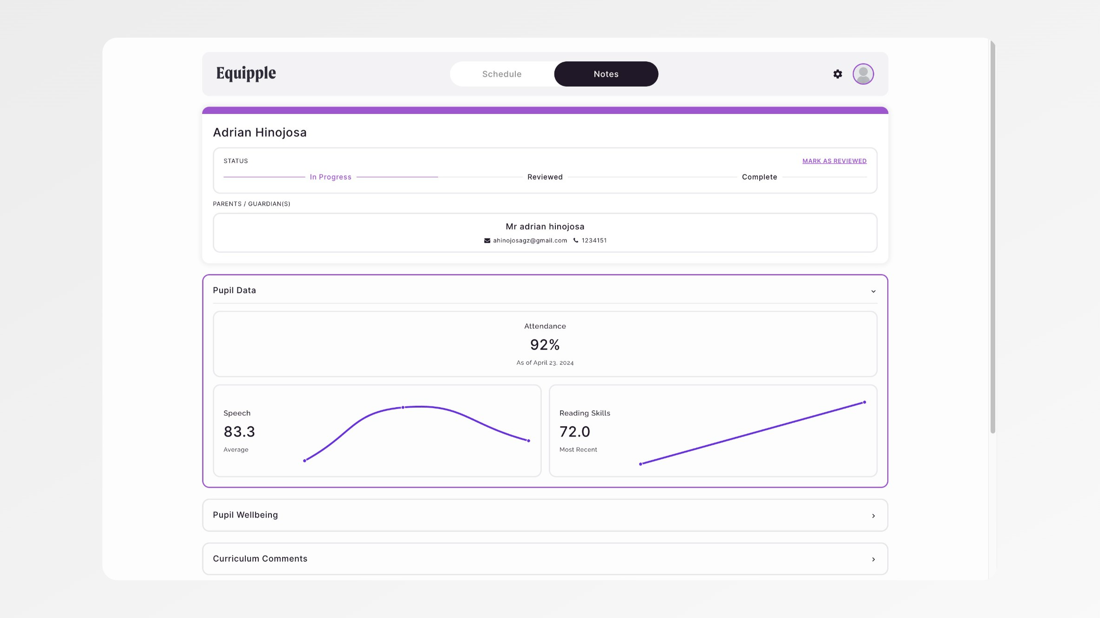
Task: Click the email envelope icon
Action: tap(487, 241)
